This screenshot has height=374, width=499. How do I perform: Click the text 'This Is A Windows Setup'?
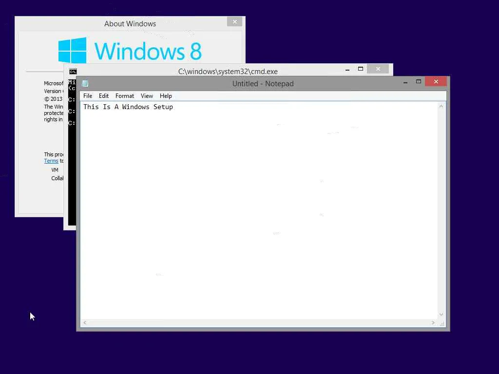[128, 107]
